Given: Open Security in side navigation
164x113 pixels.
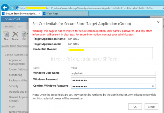Looking at the screenshot, I should click(x=14, y=86).
